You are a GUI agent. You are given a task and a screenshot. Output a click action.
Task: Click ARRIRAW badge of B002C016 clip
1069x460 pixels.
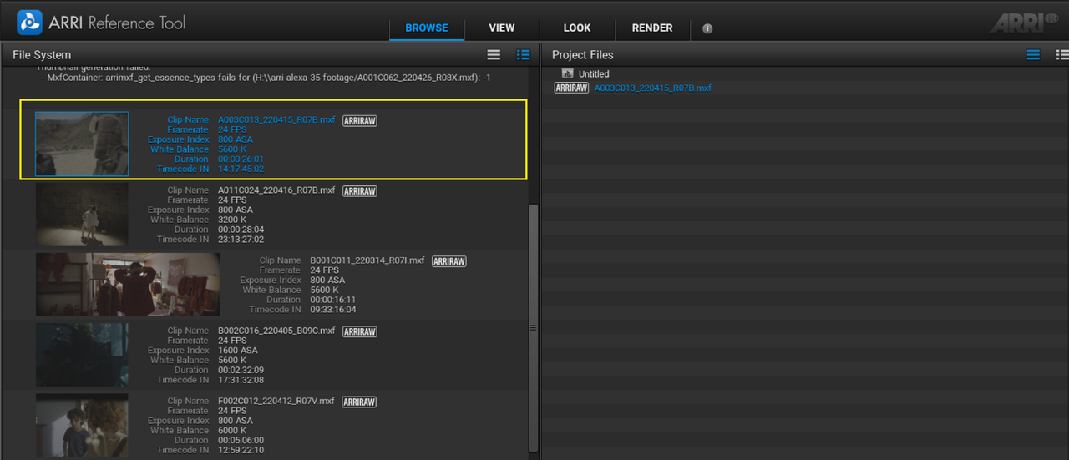(x=360, y=331)
